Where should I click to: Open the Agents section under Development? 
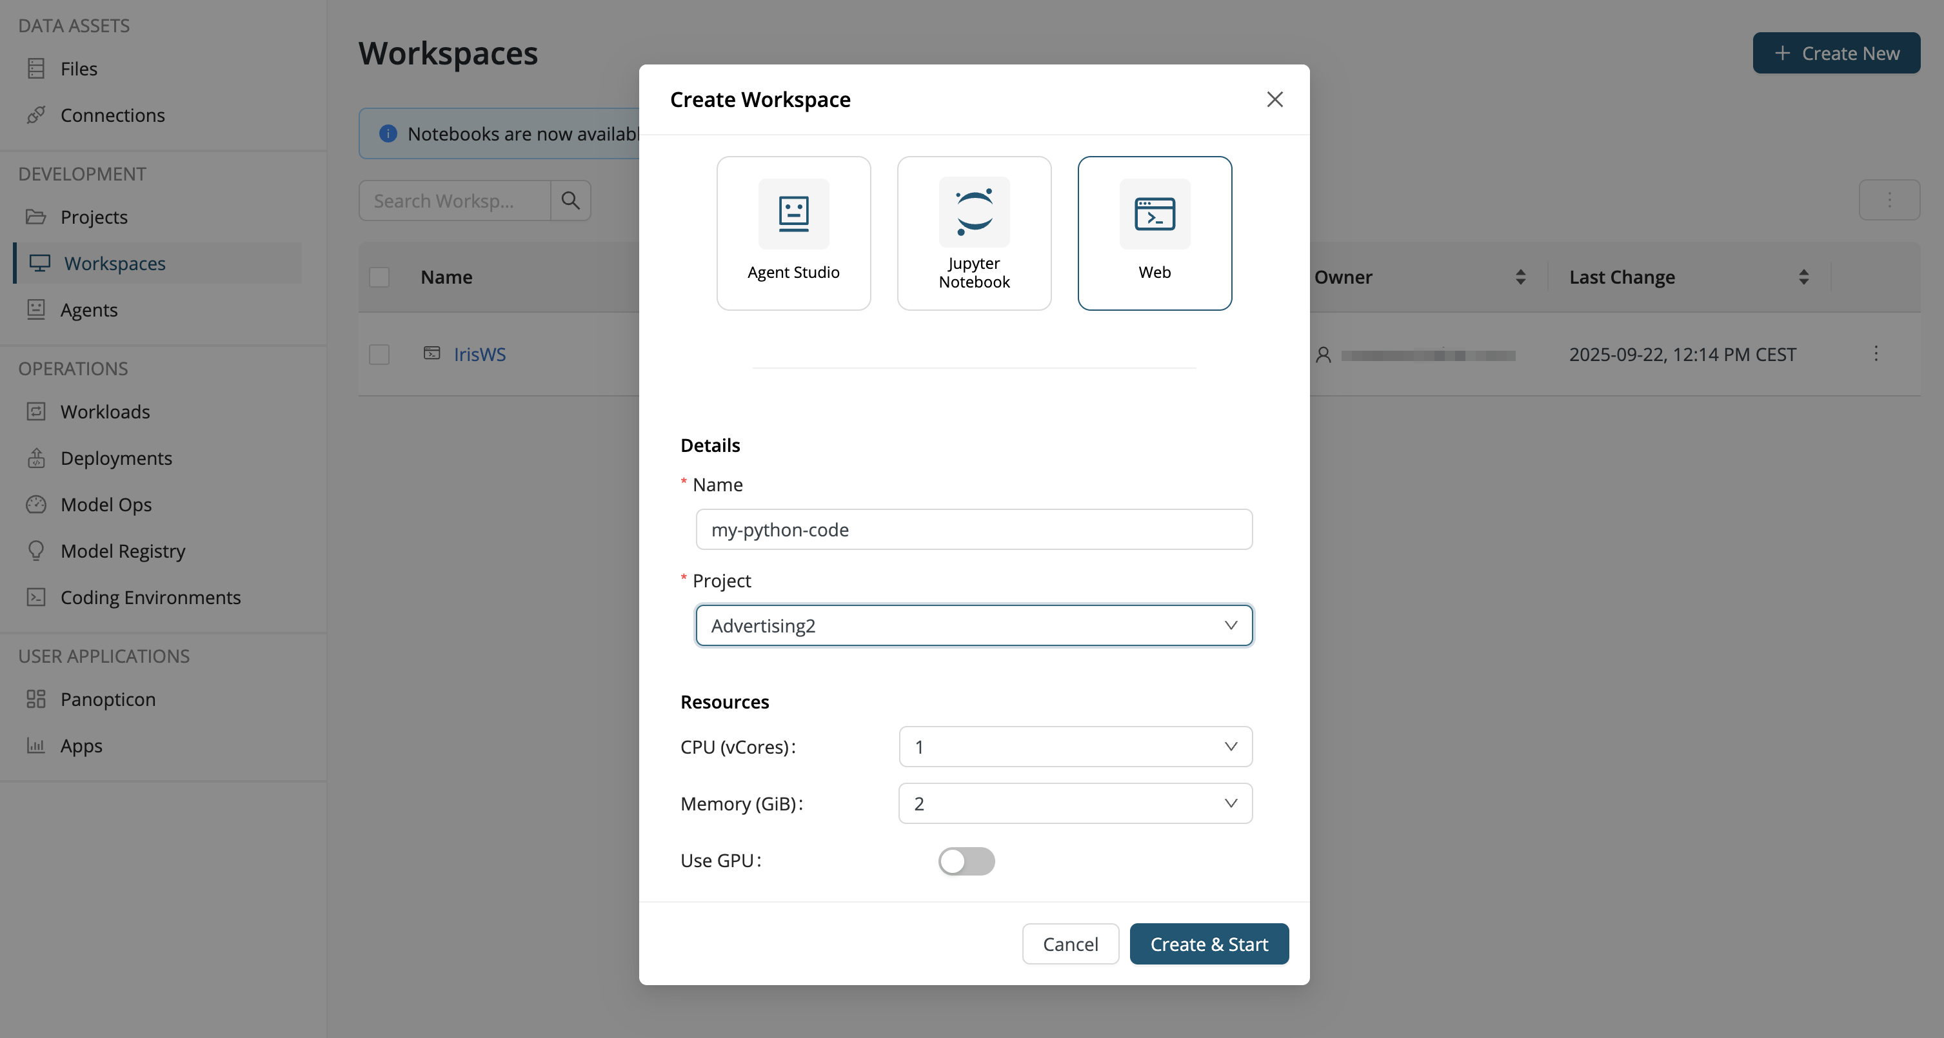coord(89,309)
